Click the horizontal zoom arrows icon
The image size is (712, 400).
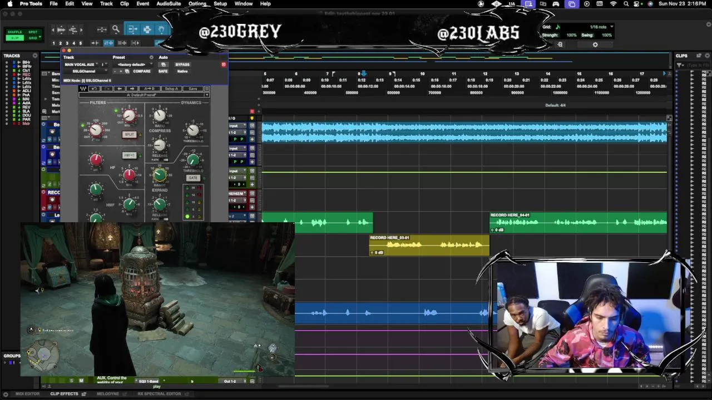(x=102, y=29)
